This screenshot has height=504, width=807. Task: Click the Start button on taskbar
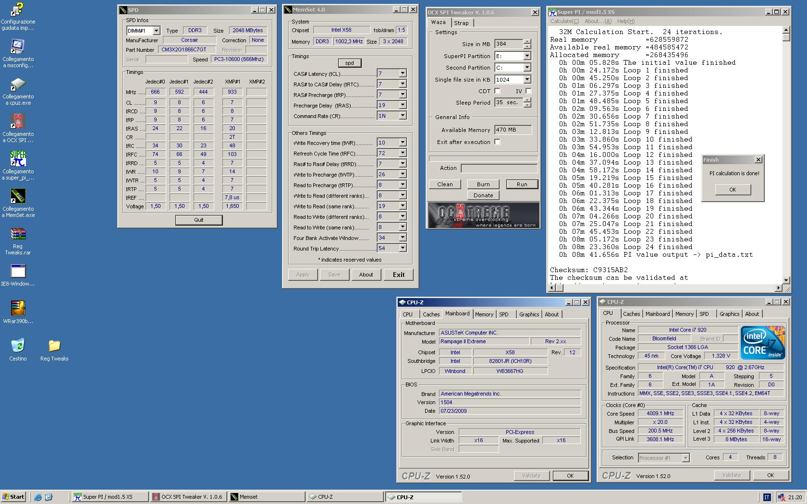pos(13,497)
